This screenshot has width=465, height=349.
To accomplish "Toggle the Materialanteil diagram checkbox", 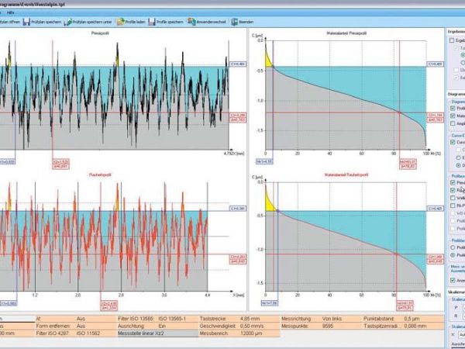I will (453, 116).
